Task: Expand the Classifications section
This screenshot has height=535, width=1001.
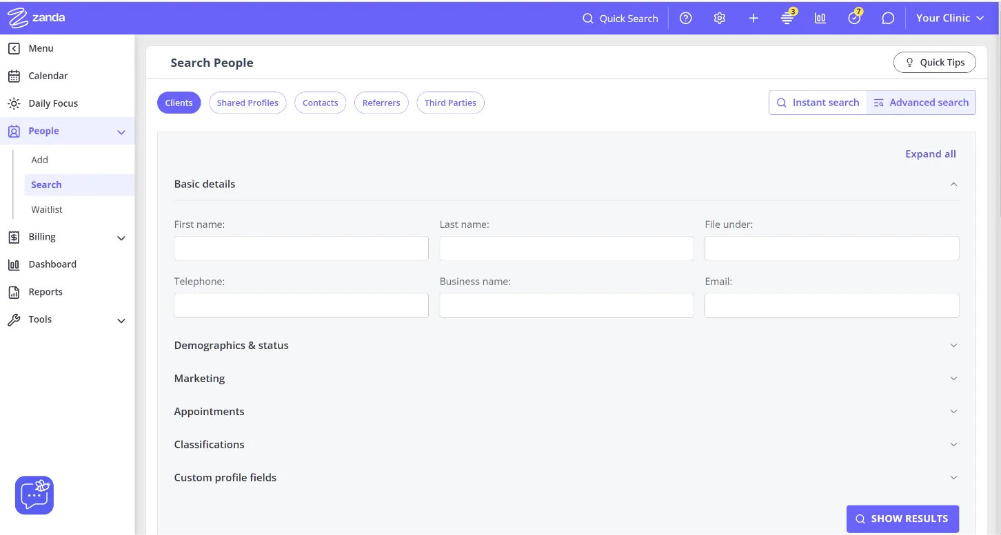Action: click(953, 444)
